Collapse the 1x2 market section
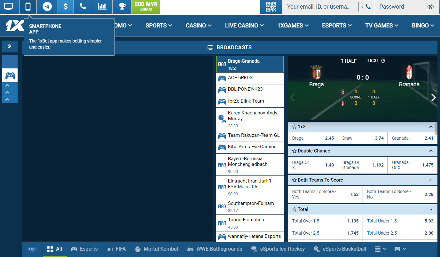Viewport: 440px width, 257px height. pos(431,127)
